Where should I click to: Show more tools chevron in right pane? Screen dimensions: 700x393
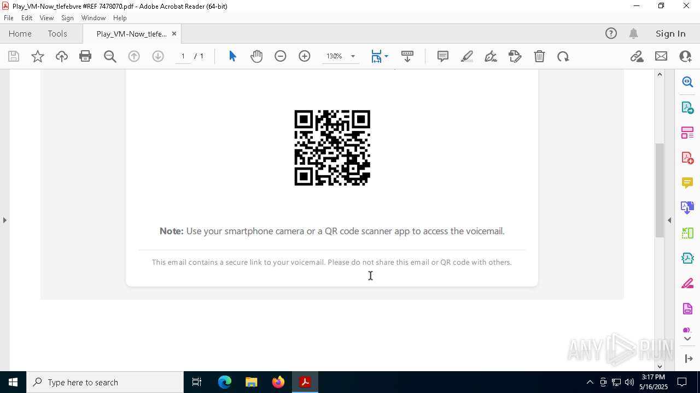click(687, 338)
